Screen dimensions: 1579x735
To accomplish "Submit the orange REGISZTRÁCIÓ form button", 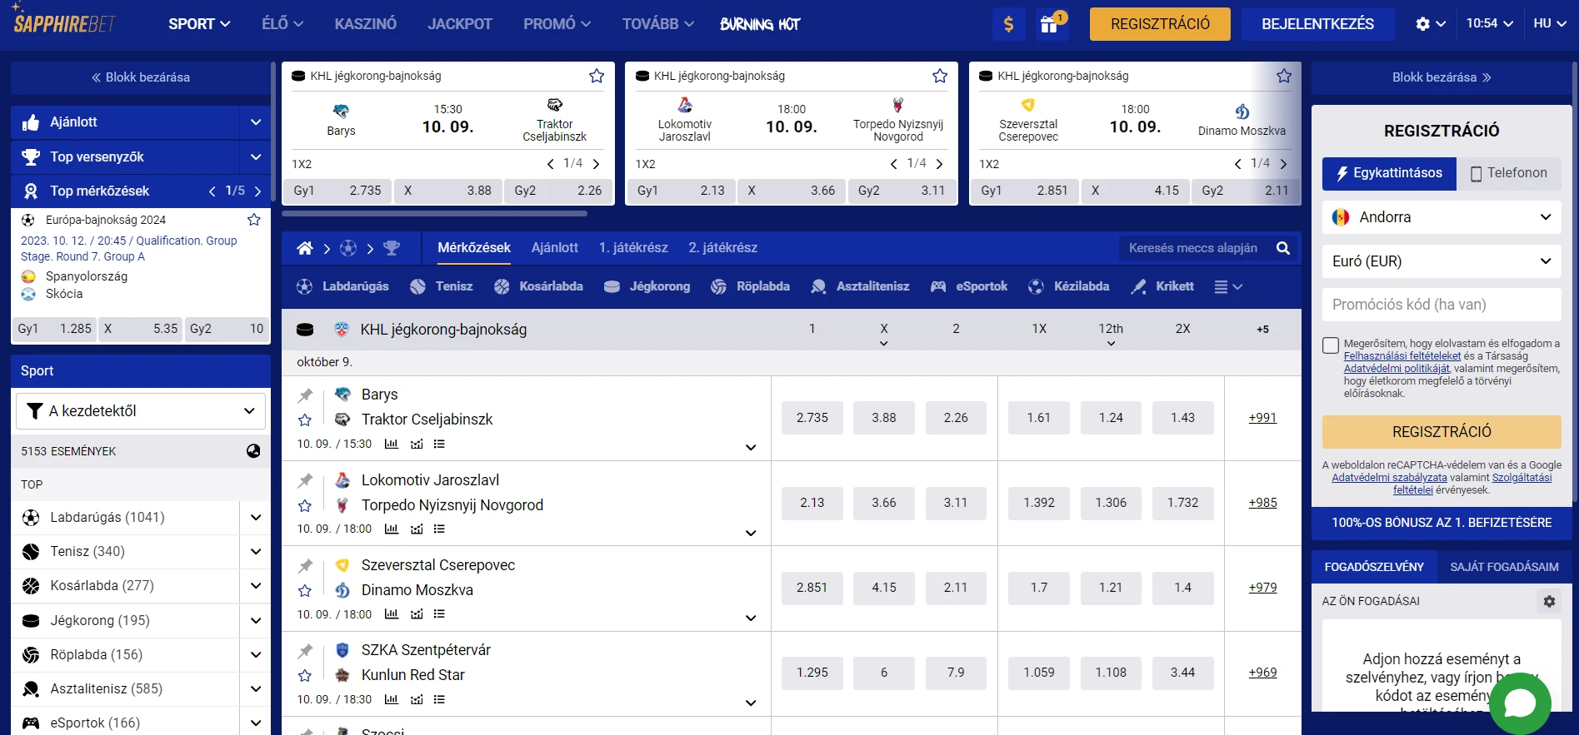I will click(x=1442, y=432).
